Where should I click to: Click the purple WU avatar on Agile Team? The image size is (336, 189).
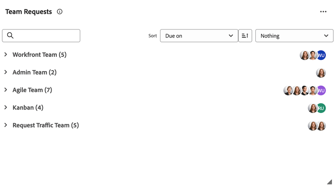[321, 90]
